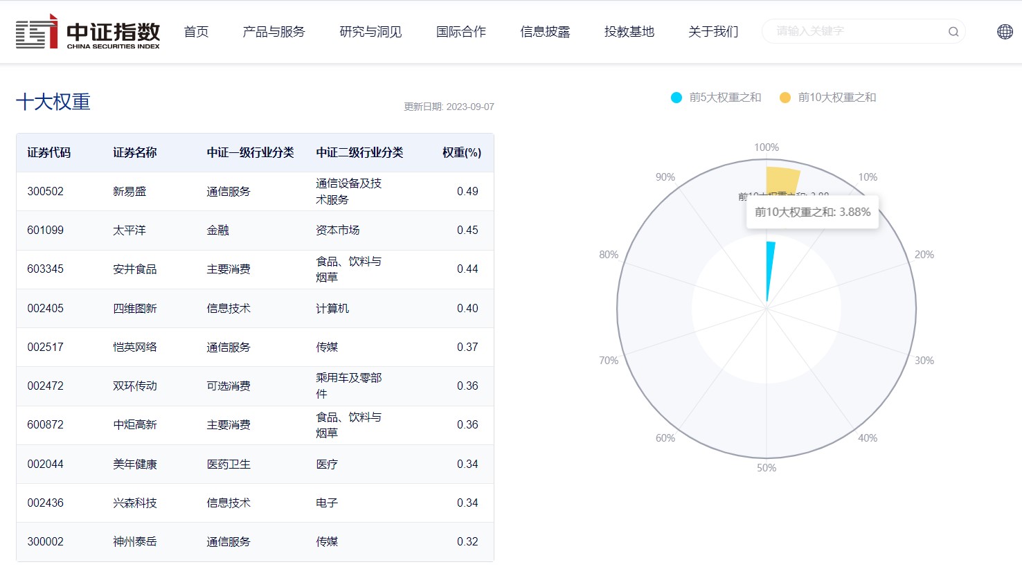The image size is (1022, 578).
Task: Open the globe language selector
Action: 1005,31
